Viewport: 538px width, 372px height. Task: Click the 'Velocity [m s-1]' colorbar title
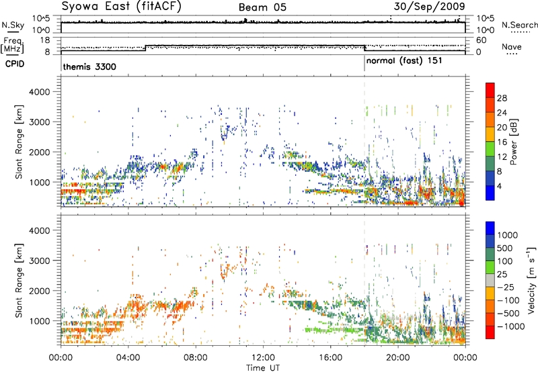point(531,280)
